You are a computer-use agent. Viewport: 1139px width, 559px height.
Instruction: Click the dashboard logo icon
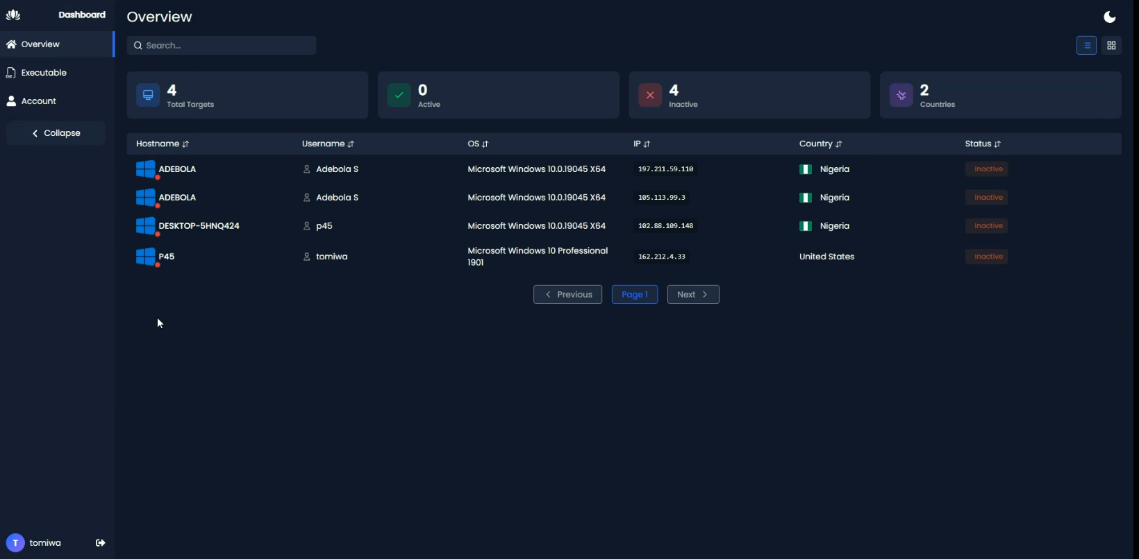13,15
